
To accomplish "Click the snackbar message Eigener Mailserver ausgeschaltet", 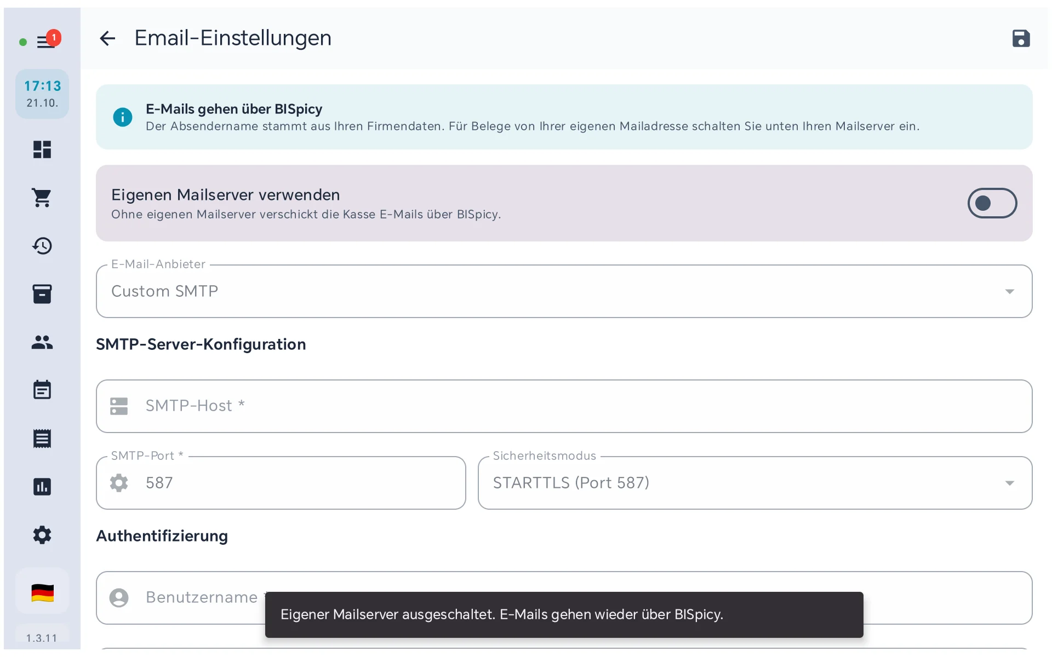I will point(564,614).
